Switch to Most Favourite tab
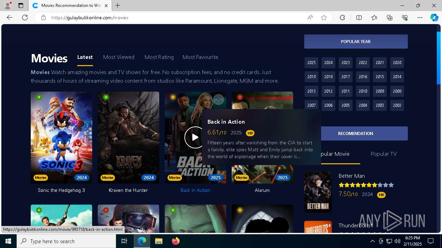Viewport: 442px width, 248px height. [x=200, y=57]
